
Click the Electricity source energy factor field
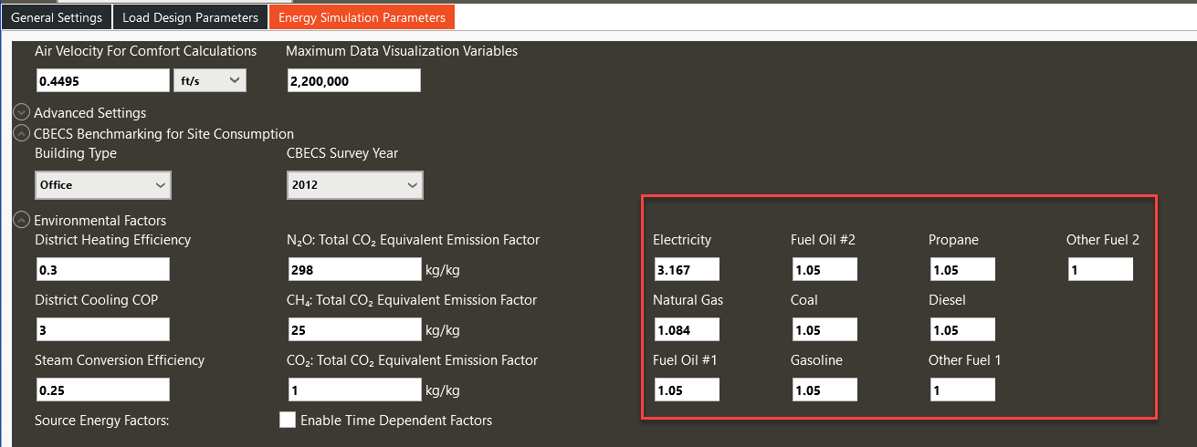point(687,270)
